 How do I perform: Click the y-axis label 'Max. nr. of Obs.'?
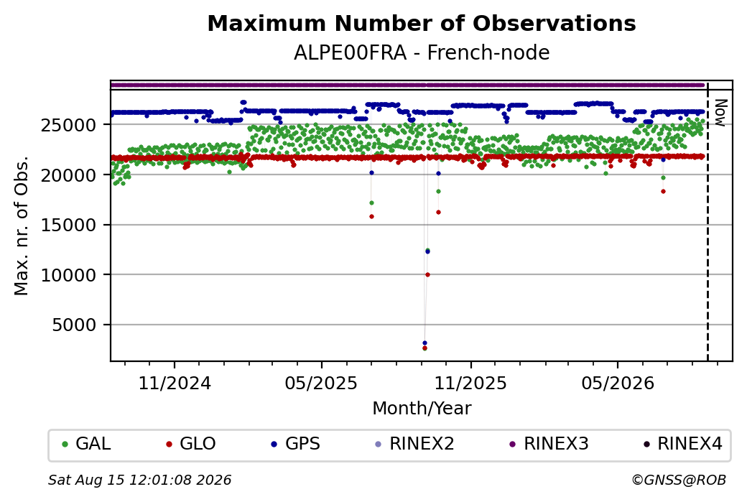22,226
